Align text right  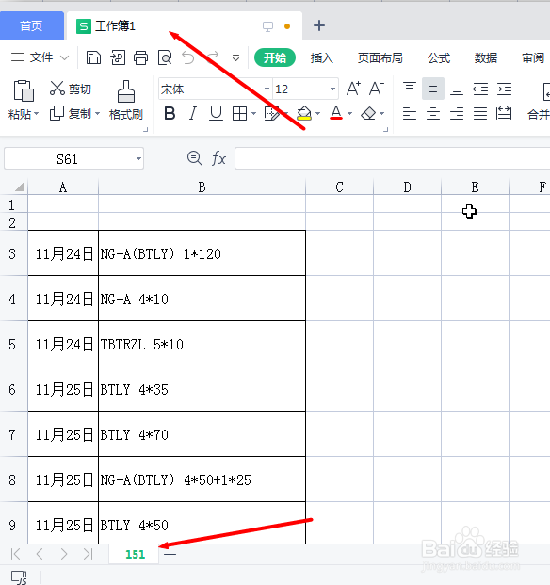tap(457, 113)
